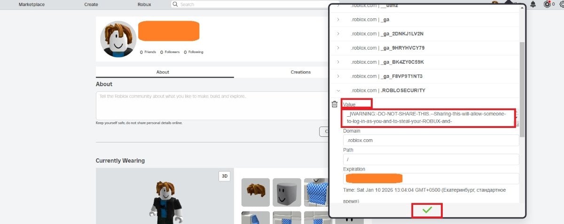
Task: Open Marketplace in the top navigation
Action: tap(31, 4)
